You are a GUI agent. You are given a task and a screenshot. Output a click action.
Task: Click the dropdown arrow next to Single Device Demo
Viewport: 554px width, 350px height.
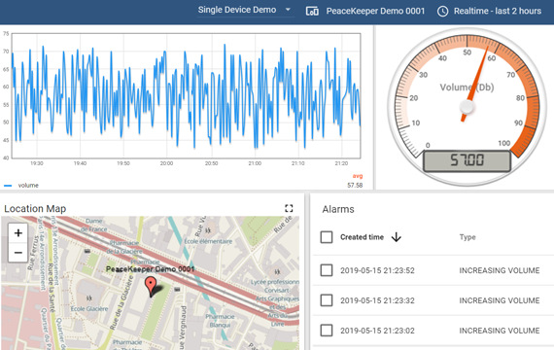pyautogui.click(x=288, y=10)
